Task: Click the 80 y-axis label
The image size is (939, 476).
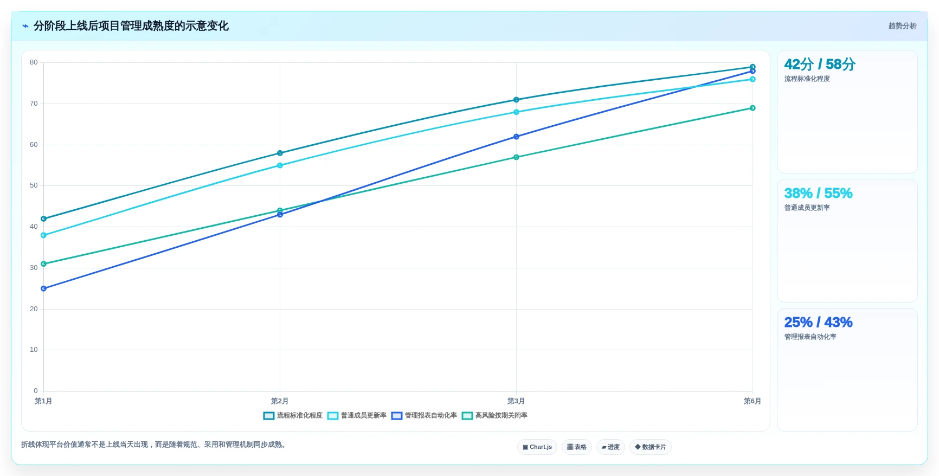Action: coord(34,62)
